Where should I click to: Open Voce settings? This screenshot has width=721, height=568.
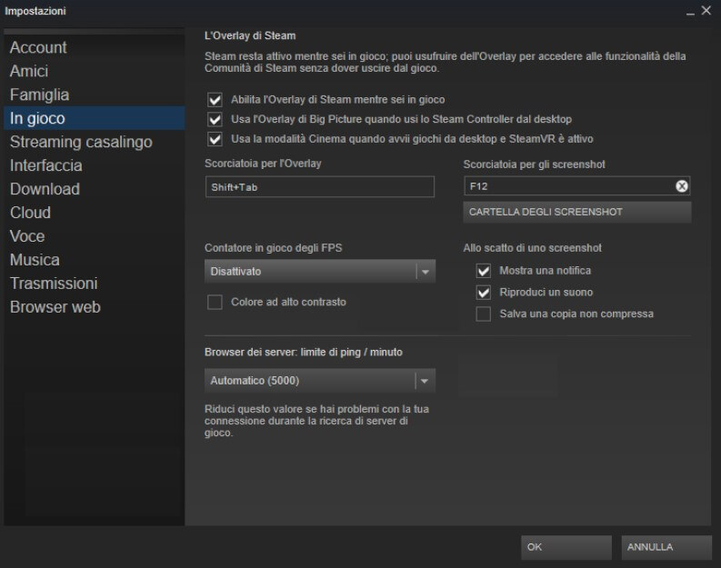pos(95,236)
